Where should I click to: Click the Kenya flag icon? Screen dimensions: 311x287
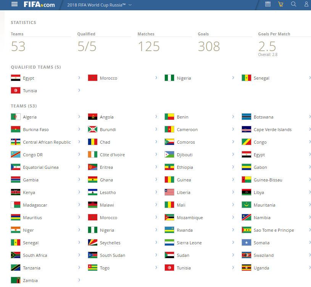16,192
